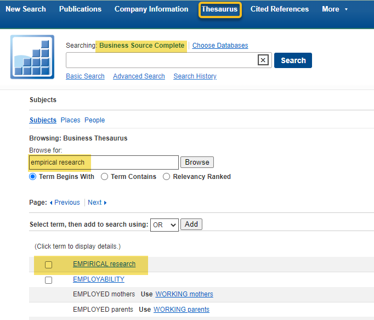The height and width of the screenshot is (320, 374).
Task: Open the Choose Databases link
Action: pyautogui.click(x=220, y=46)
